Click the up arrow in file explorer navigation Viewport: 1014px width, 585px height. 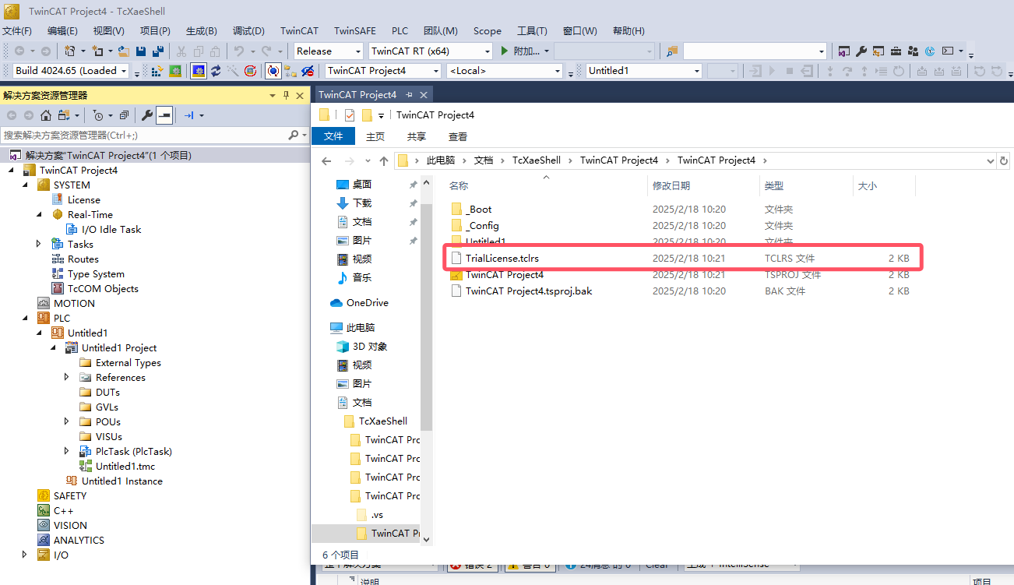[383, 160]
